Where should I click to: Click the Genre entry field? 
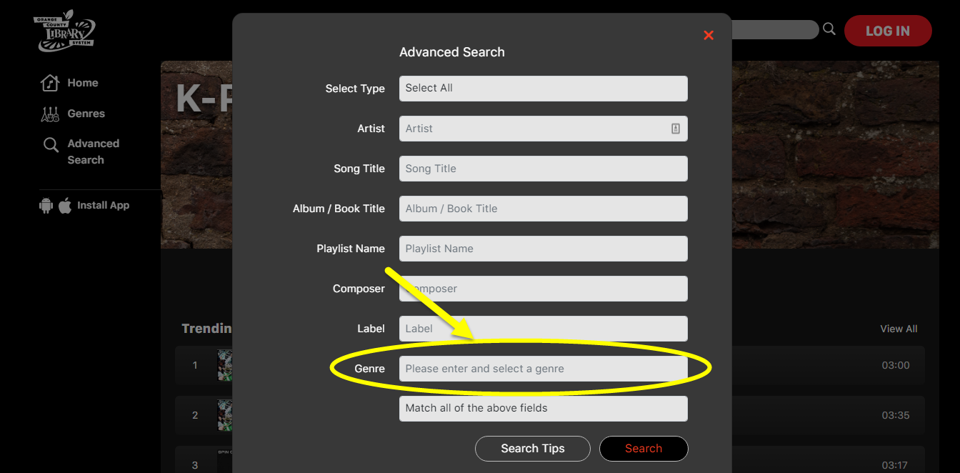pyautogui.click(x=544, y=369)
